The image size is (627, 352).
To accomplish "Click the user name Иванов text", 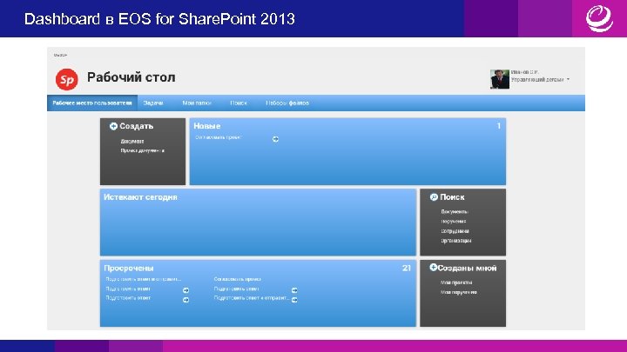I will click(x=524, y=72).
